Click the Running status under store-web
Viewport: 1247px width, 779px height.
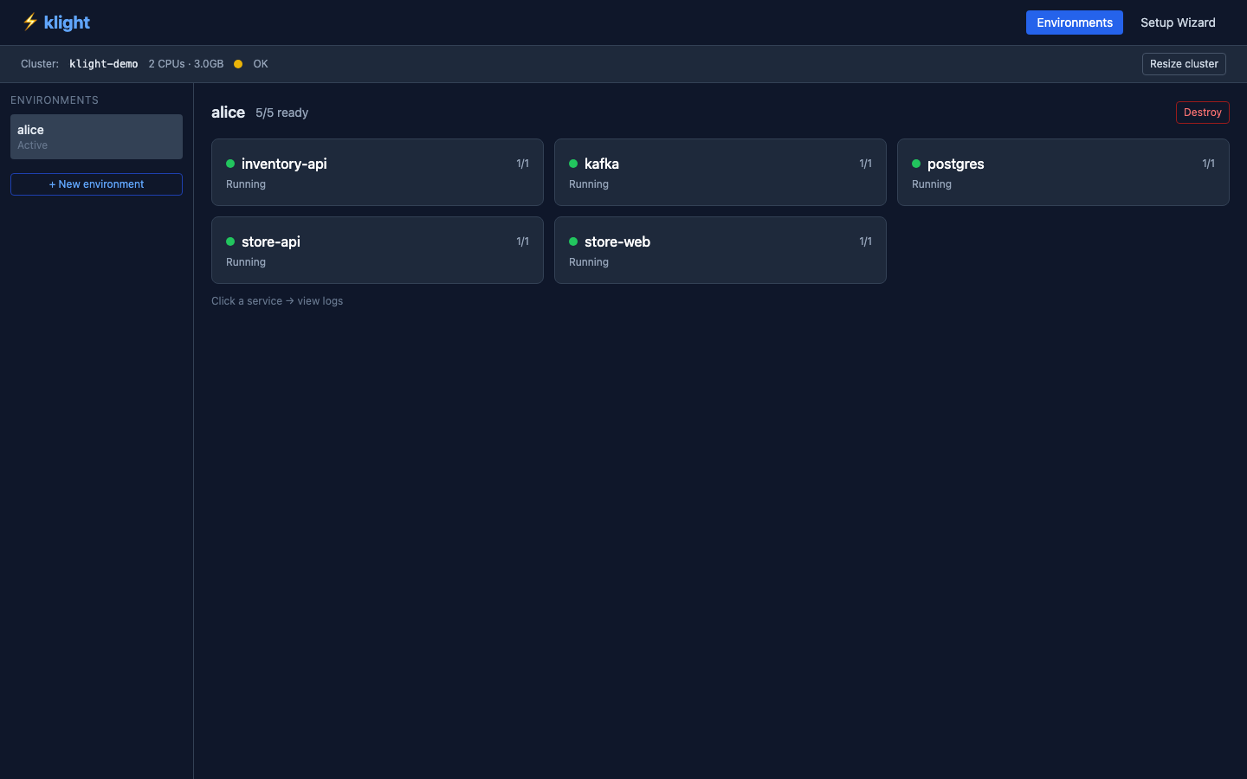(x=589, y=262)
